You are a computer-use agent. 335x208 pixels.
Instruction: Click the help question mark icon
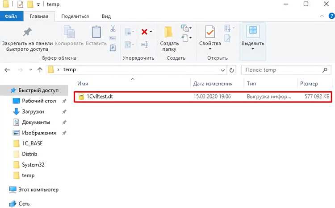[331, 16]
